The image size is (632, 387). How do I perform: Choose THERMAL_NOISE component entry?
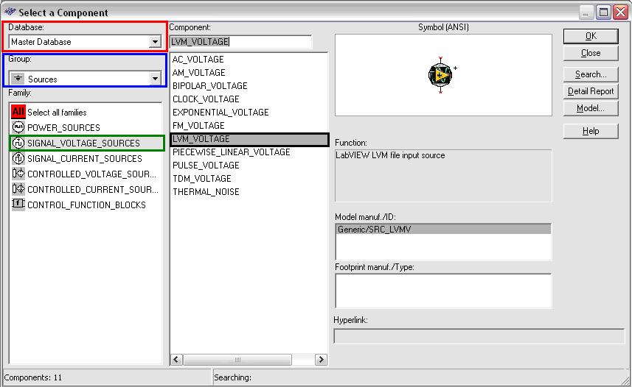[x=206, y=192]
